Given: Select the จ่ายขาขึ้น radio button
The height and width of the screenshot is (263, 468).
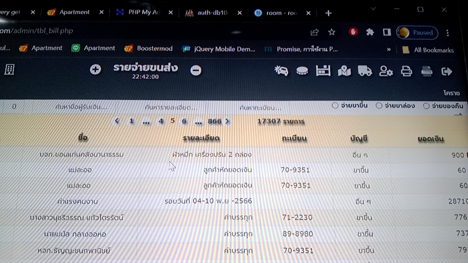Looking at the screenshot, I should pyautogui.click(x=335, y=106).
